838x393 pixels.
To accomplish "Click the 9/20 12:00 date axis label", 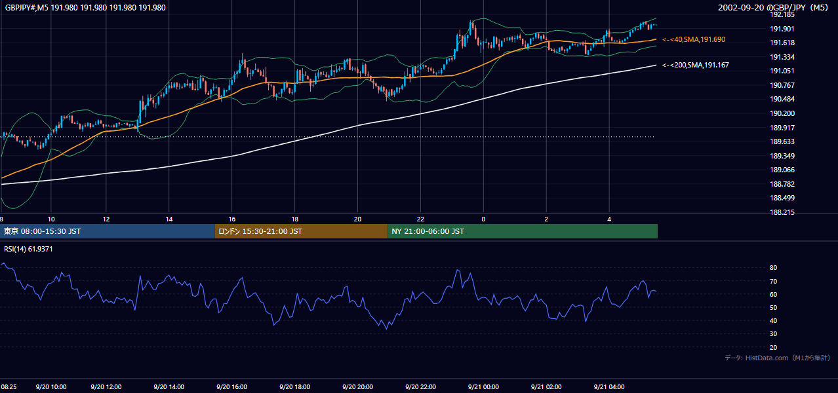I will (106, 387).
